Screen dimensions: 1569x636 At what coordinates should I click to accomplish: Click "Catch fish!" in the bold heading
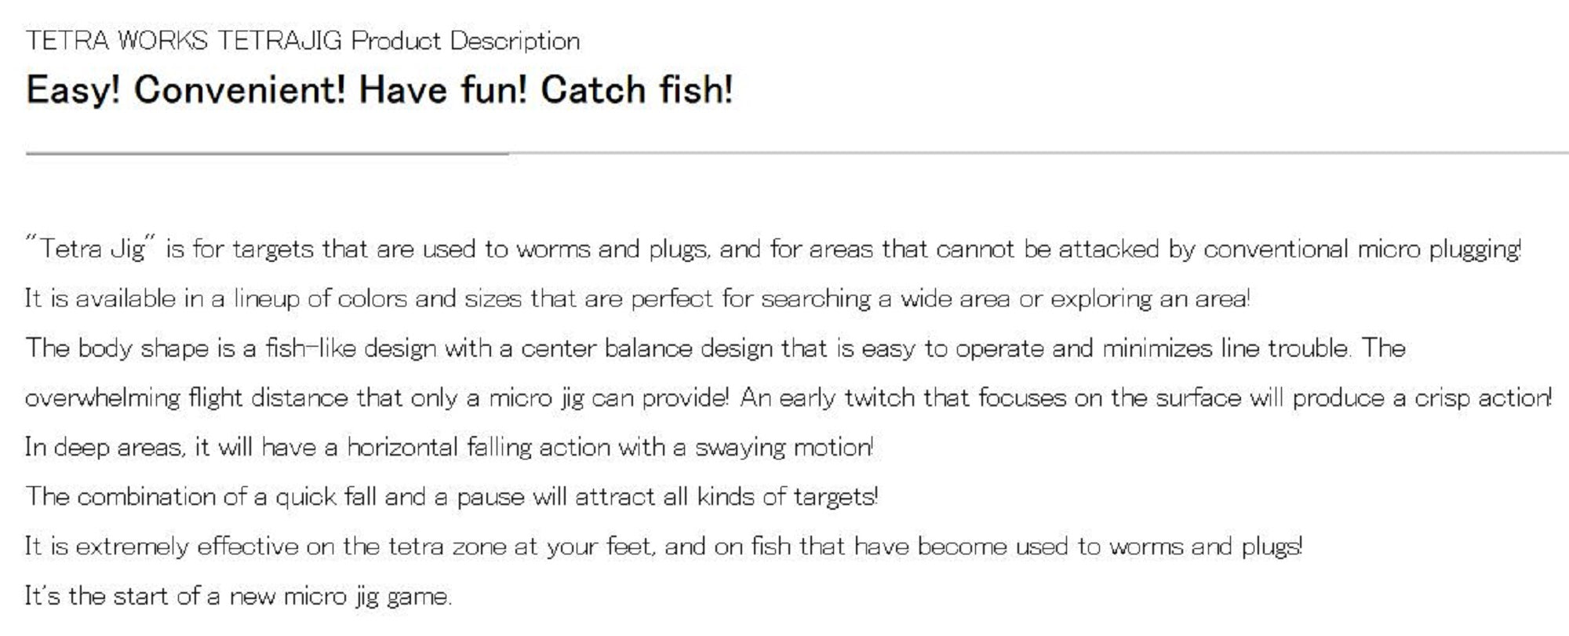(x=636, y=90)
